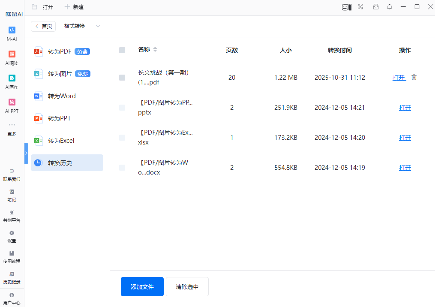The image size is (435, 307).
Task: Go back using the 首页 button
Action: click(x=43, y=26)
